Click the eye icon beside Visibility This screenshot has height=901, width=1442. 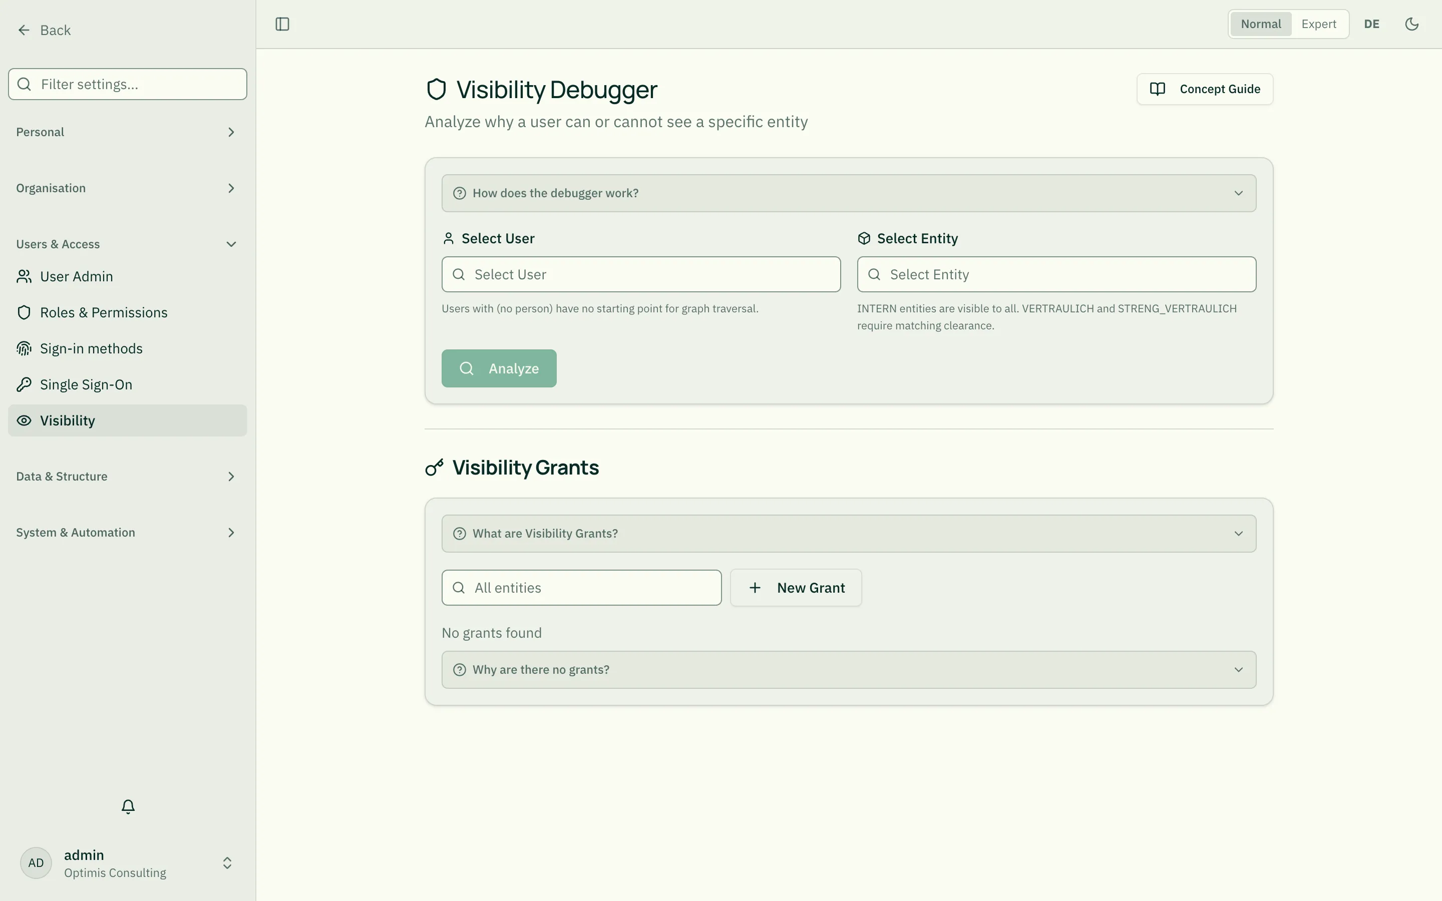(24, 420)
